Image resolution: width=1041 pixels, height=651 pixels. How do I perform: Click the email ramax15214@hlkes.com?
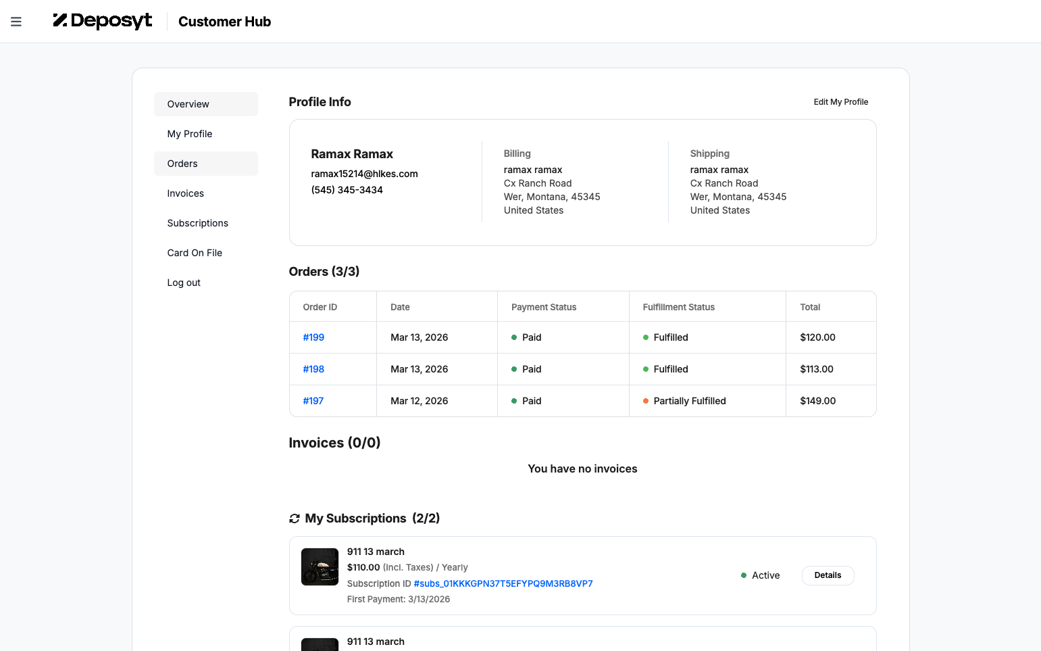364,174
